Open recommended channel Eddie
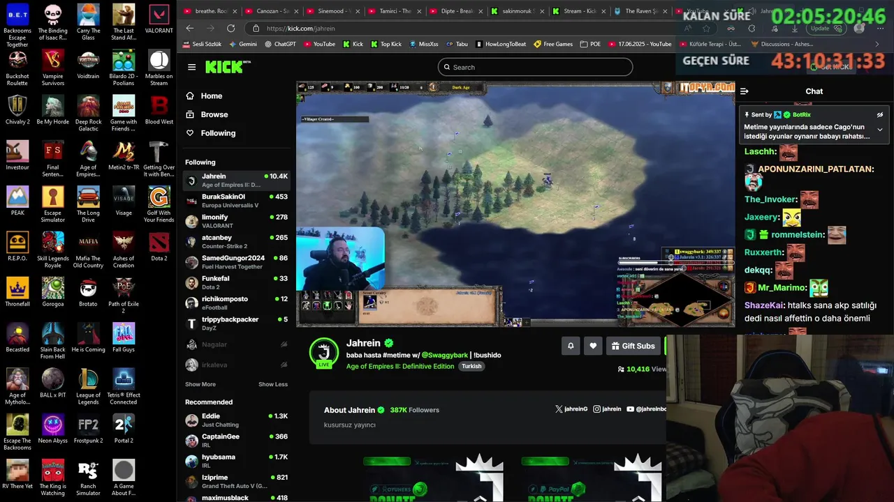Viewport: 894px width, 502px height. coord(236,420)
